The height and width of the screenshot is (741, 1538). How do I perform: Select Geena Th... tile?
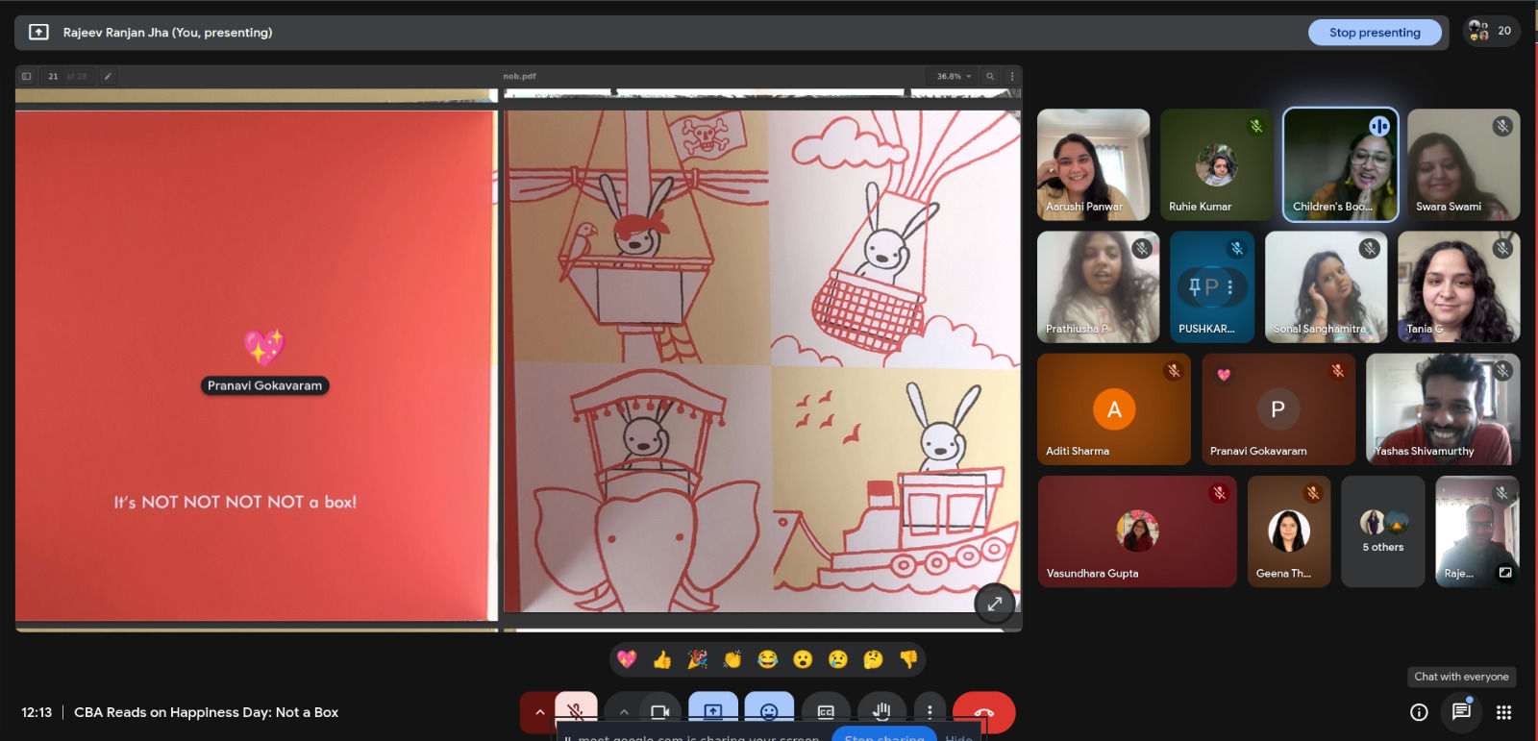coord(1289,531)
